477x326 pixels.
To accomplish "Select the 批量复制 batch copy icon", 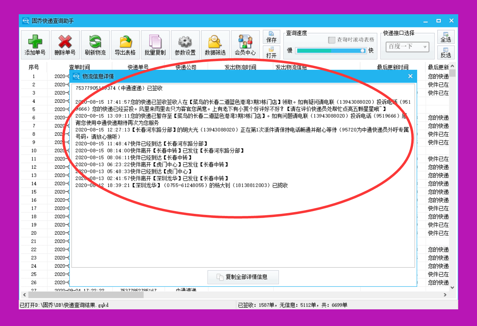I will [x=155, y=44].
